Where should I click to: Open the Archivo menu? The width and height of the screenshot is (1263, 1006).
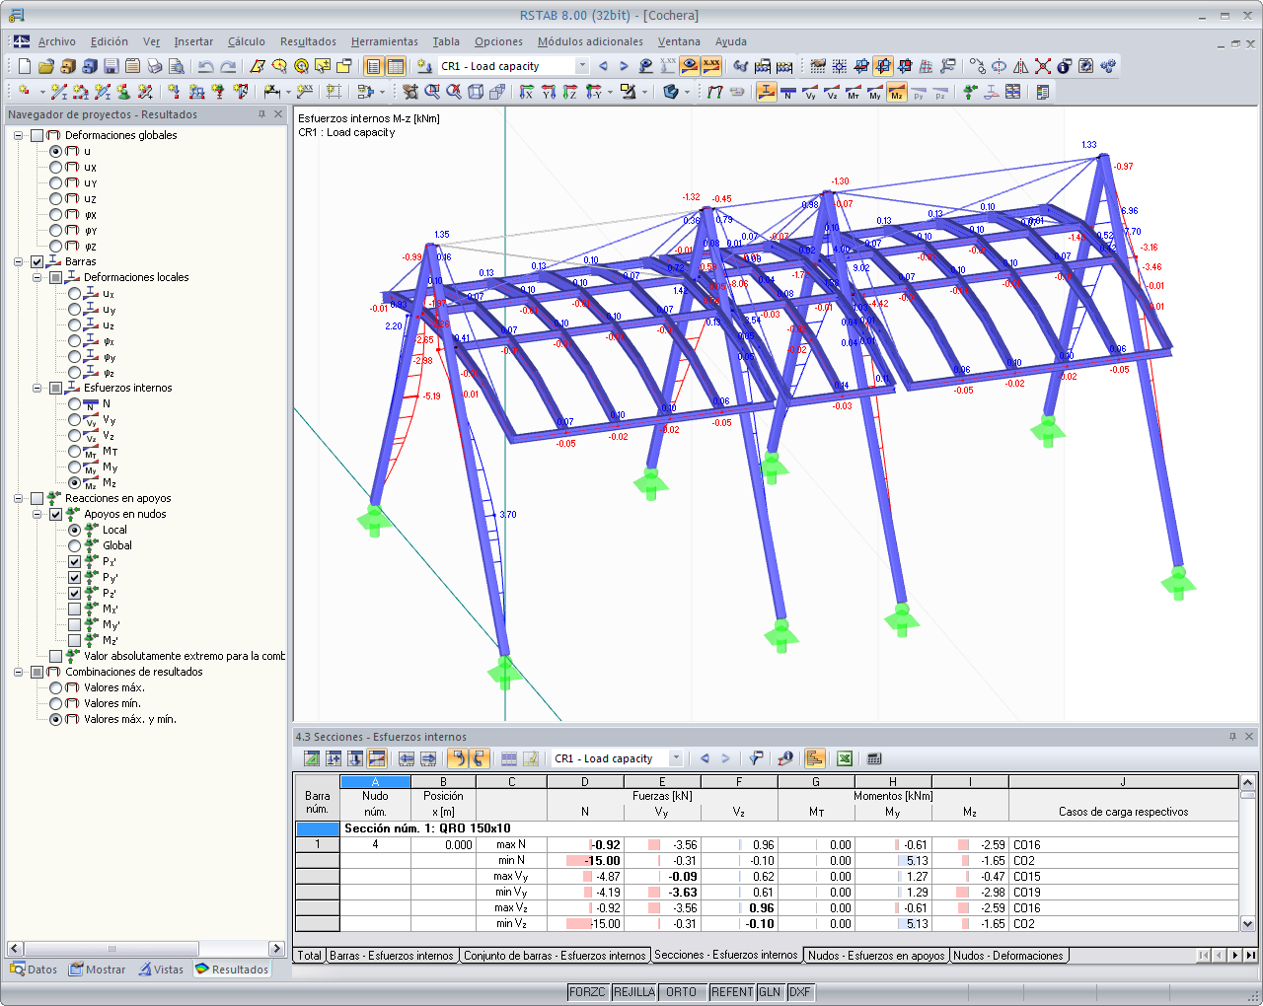click(57, 41)
